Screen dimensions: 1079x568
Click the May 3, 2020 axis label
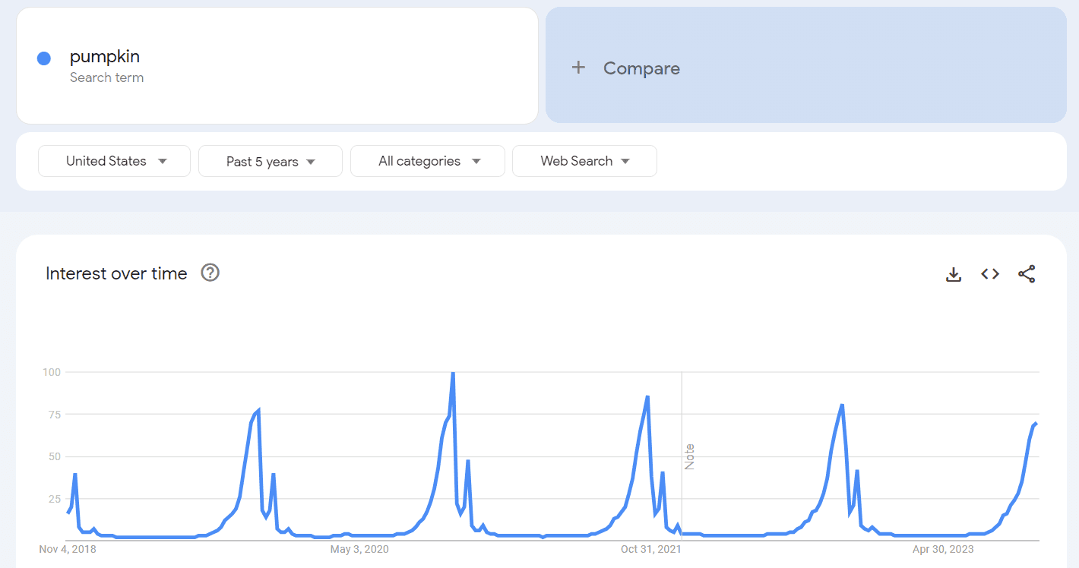pyautogui.click(x=359, y=549)
